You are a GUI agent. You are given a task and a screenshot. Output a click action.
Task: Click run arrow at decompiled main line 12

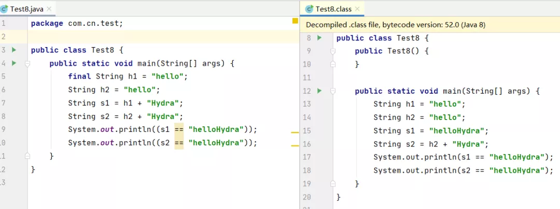tap(319, 91)
